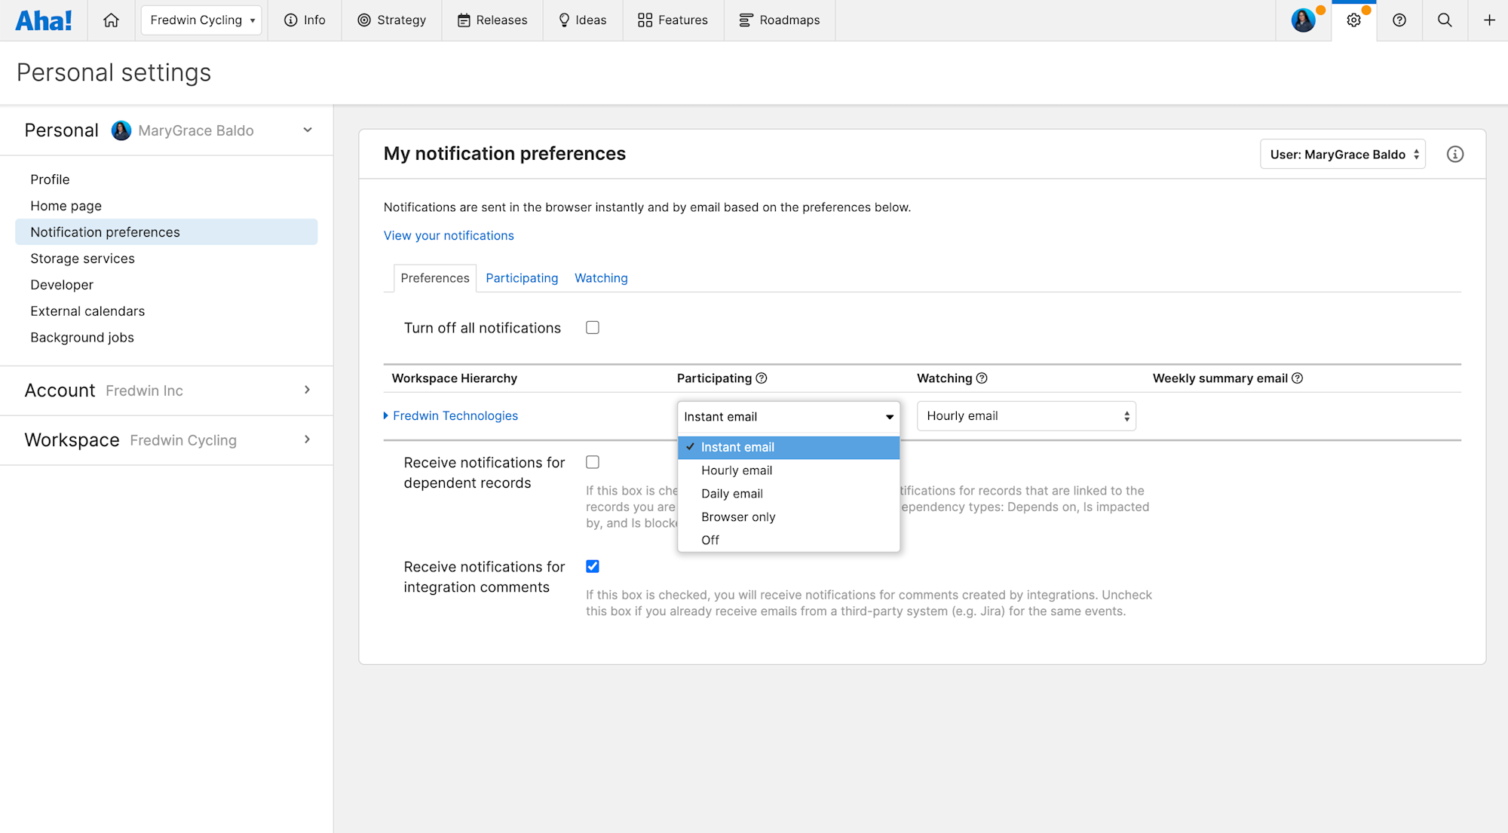
Task: Click the Aha! logo
Action: pyautogui.click(x=44, y=20)
